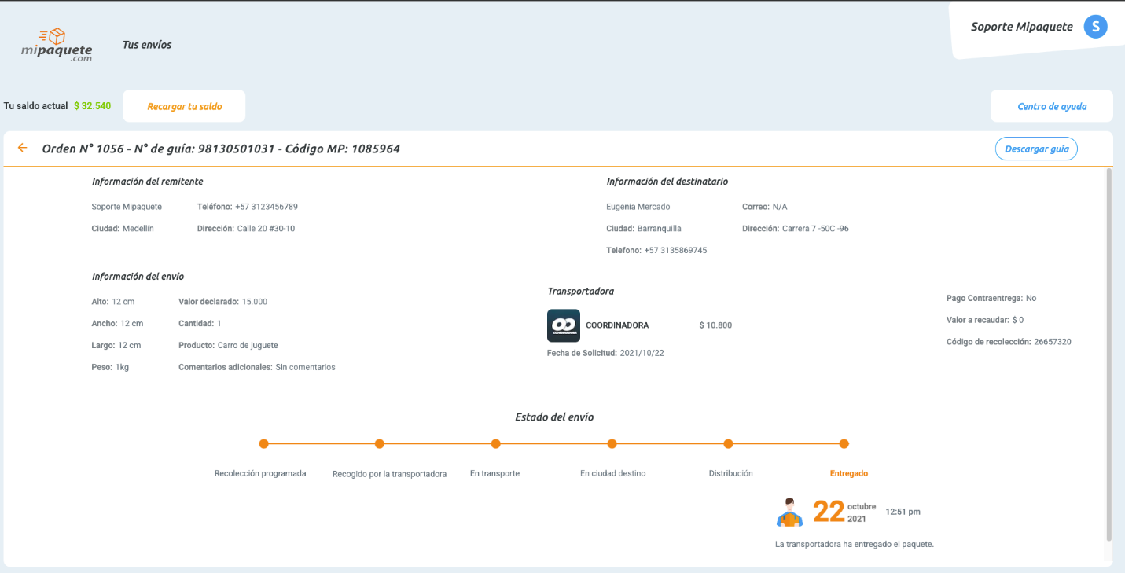1125x573 pixels.
Task: Open the Centro de ayuda button
Action: [x=1052, y=106]
